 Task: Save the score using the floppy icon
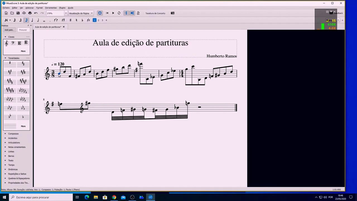tap(18, 13)
